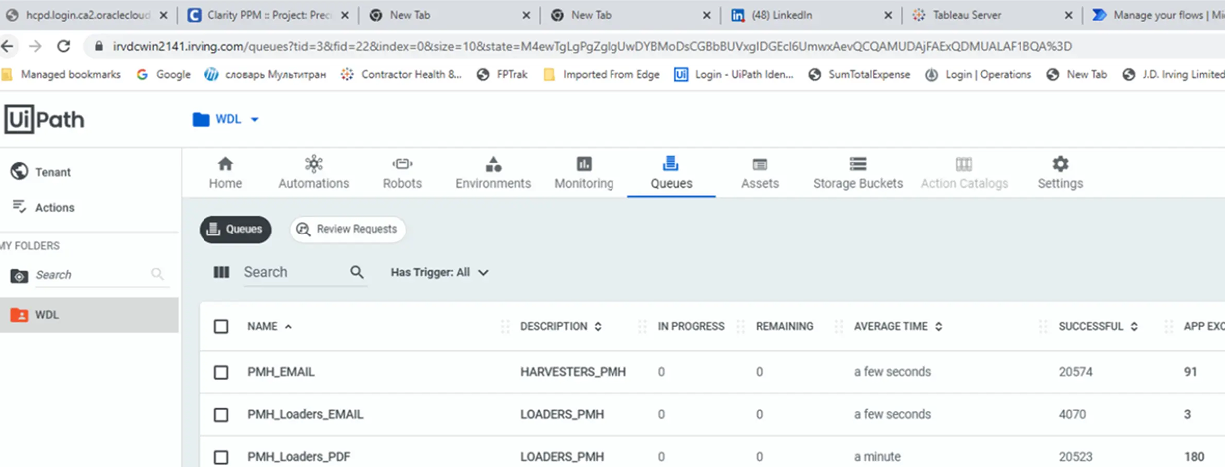Viewport: 1225px width, 467px height.
Task: Click the browser reload button
Action: (x=64, y=46)
